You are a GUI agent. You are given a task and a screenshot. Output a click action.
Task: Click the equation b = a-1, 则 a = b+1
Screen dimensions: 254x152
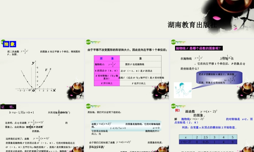[x=22, y=112]
